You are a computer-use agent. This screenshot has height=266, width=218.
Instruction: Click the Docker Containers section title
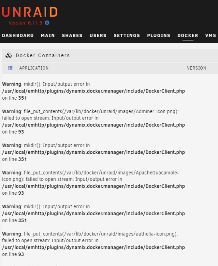pyautogui.click(x=43, y=55)
